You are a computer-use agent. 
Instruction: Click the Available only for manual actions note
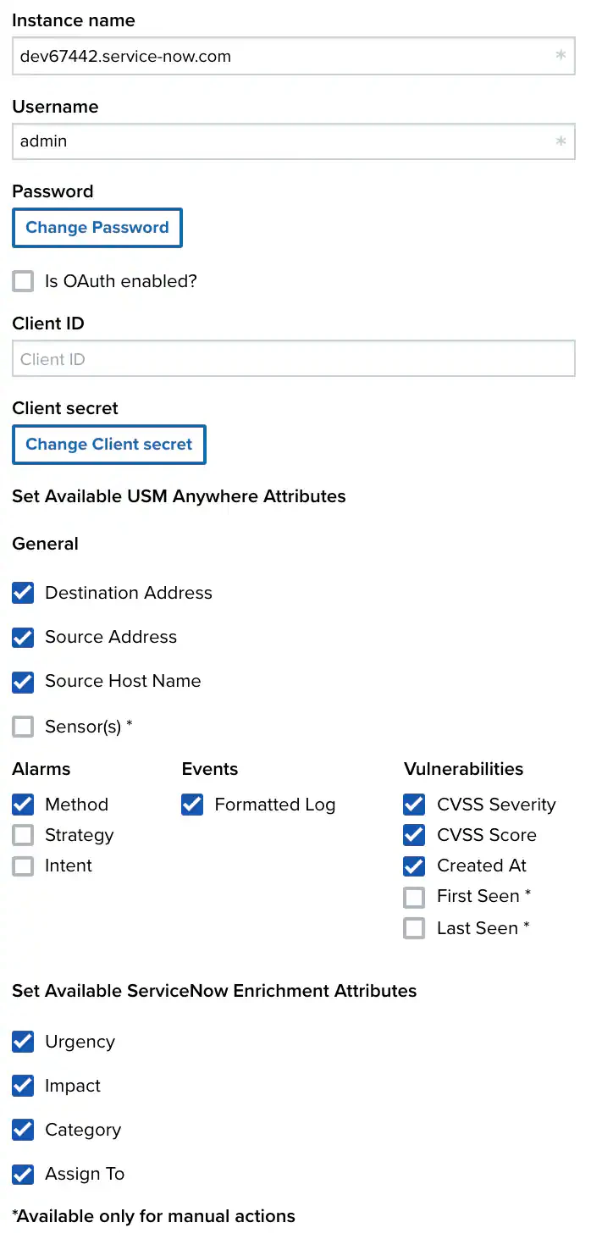(x=153, y=1216)
